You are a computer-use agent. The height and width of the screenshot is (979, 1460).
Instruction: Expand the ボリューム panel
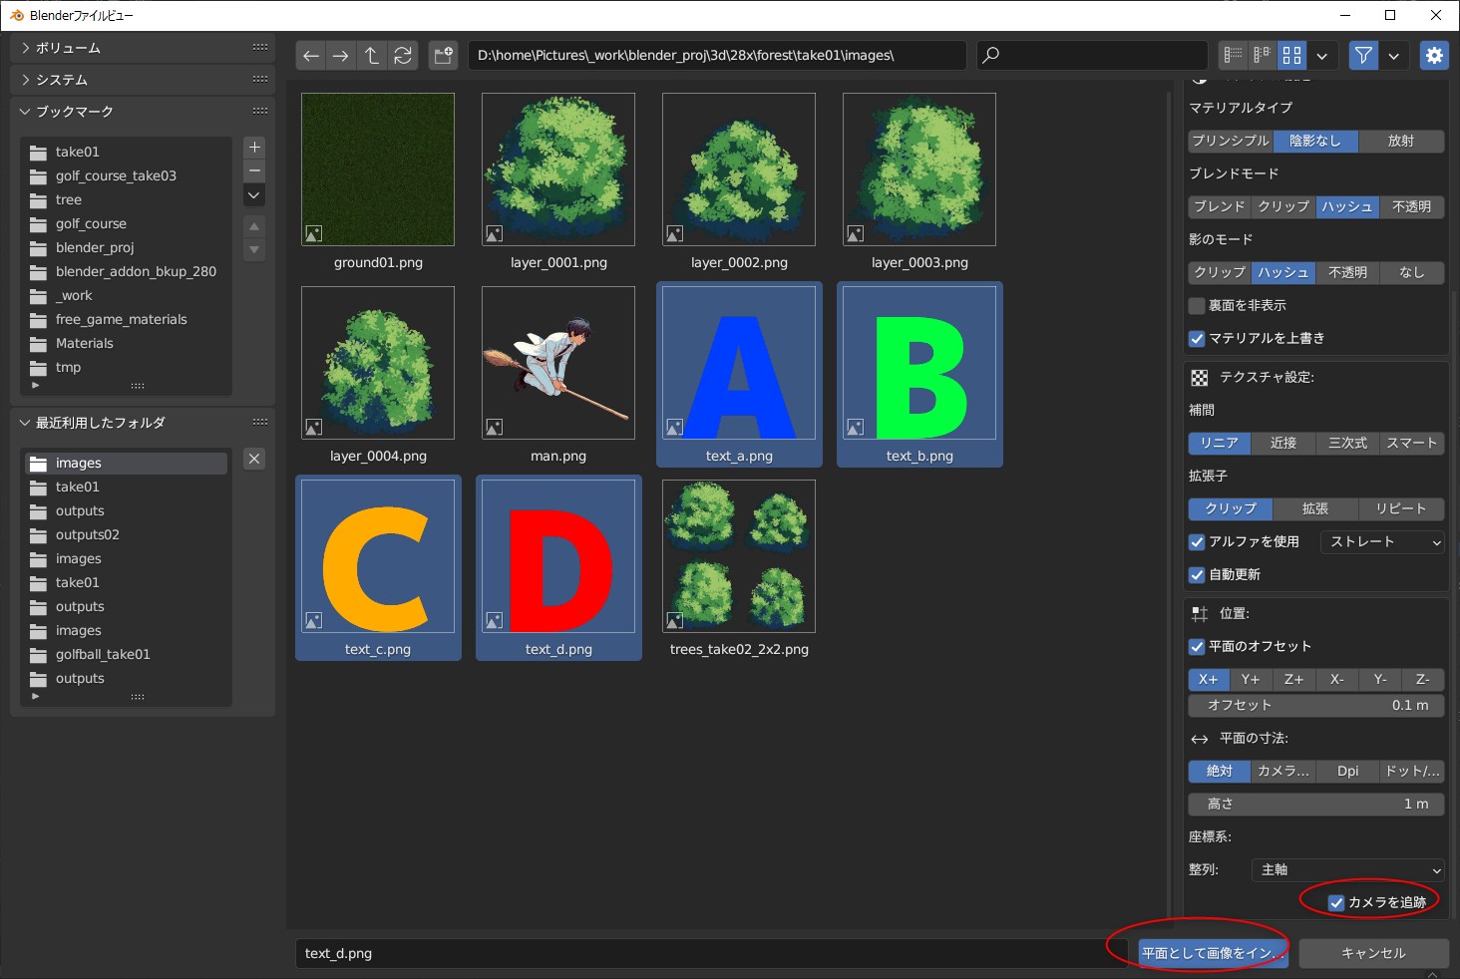coord(68,48)
